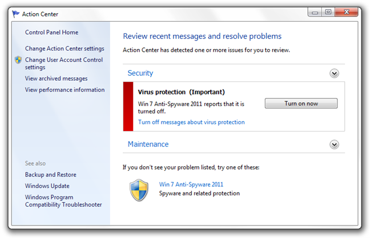Launch Windows Program Compatibility Troubleshooter

click(63, 201)
